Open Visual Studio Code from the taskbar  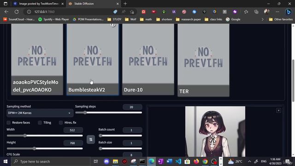point(178,161)
